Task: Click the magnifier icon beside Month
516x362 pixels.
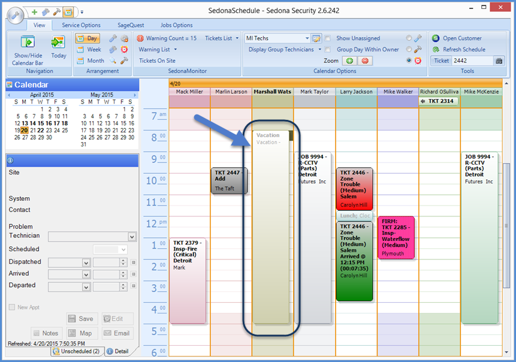Action: (x=113, y=61)
